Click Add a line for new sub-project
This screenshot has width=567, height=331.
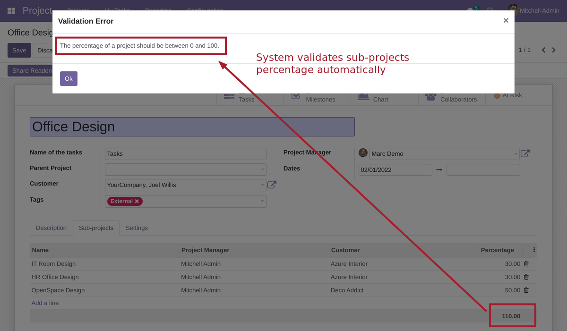click(x=45, y=303)
